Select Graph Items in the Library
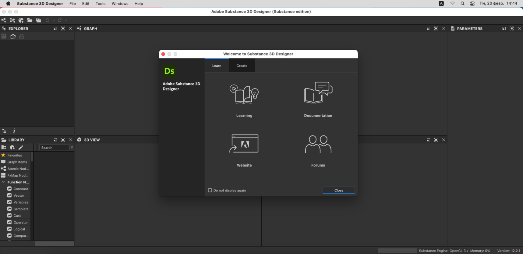Screen dimensions: 523x254 15,162
